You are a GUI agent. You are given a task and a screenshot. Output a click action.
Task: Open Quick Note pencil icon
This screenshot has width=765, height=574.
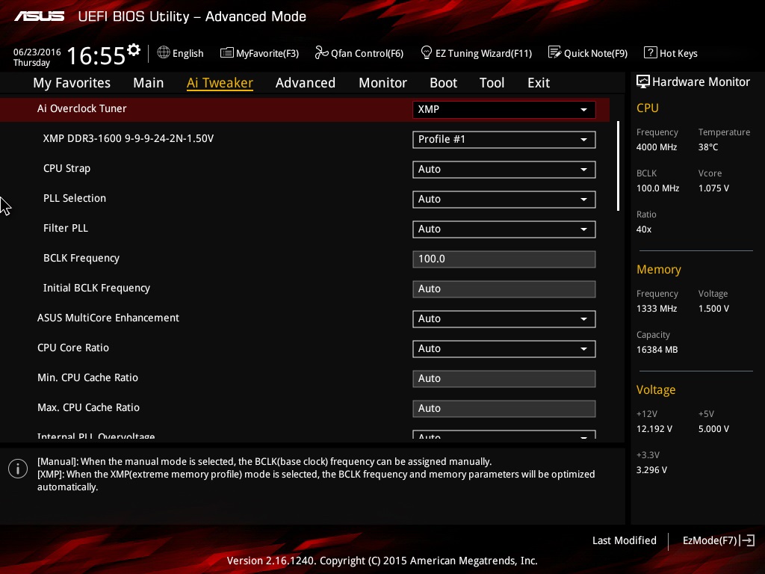pyautogui.click(x=555, y=52)
